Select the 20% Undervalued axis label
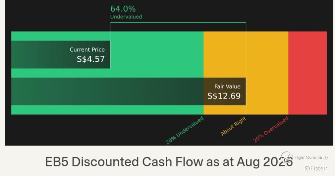The image size is (335, 176). [185, 130]
